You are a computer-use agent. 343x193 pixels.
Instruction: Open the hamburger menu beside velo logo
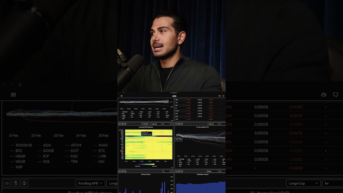coord(121,96)
